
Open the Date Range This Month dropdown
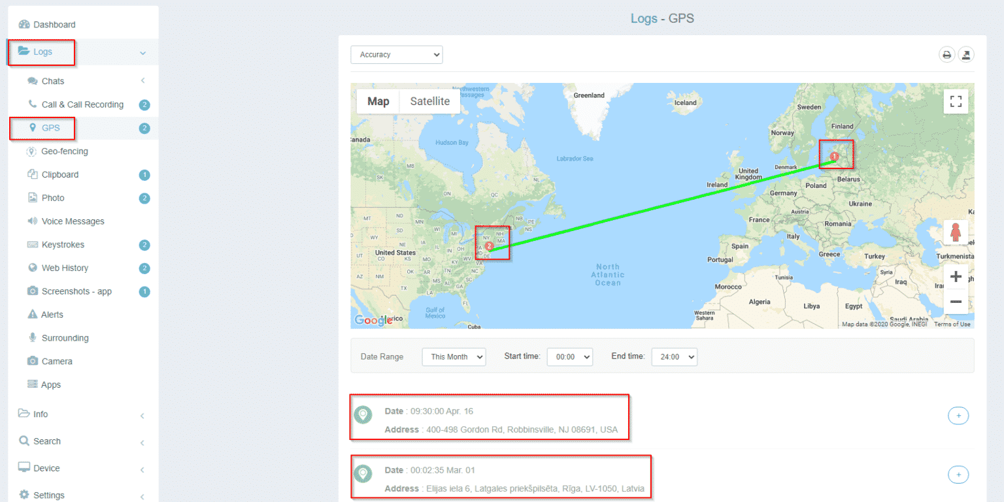tap(454, 357)
